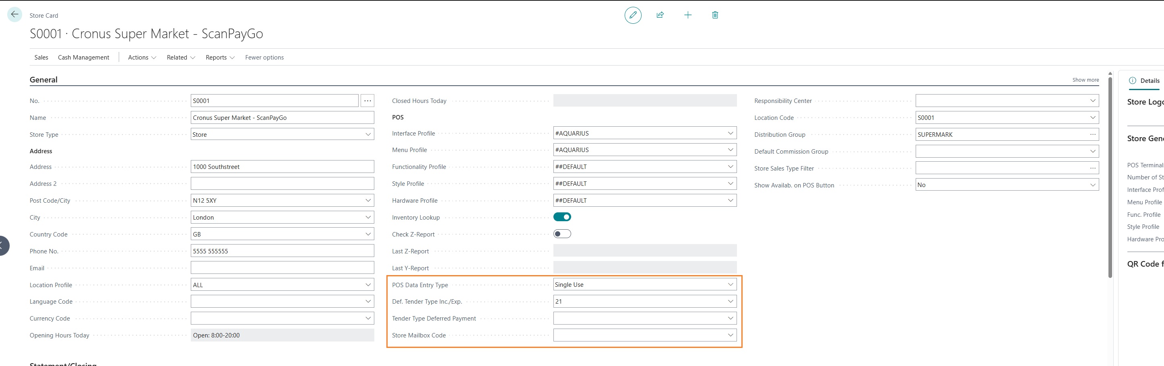Screen dimensions: 1164x366
Task: Expand Menu Profile dropdown
Action: point(730,150)
